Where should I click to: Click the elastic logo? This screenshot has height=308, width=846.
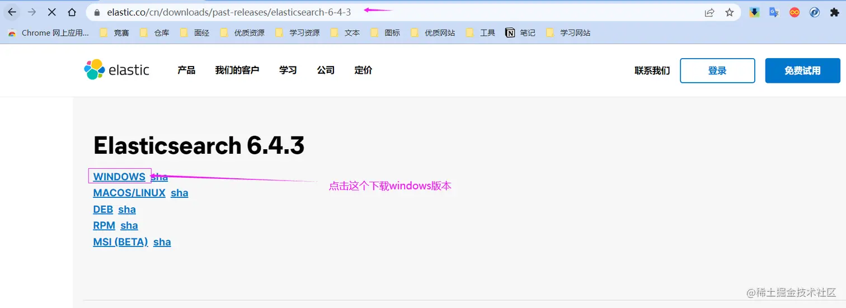coord(116,70)
